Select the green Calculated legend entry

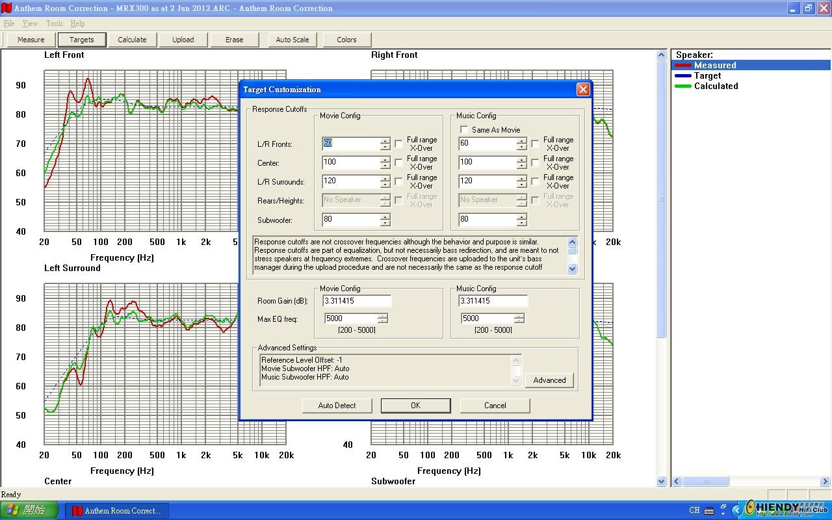point(707,86)
